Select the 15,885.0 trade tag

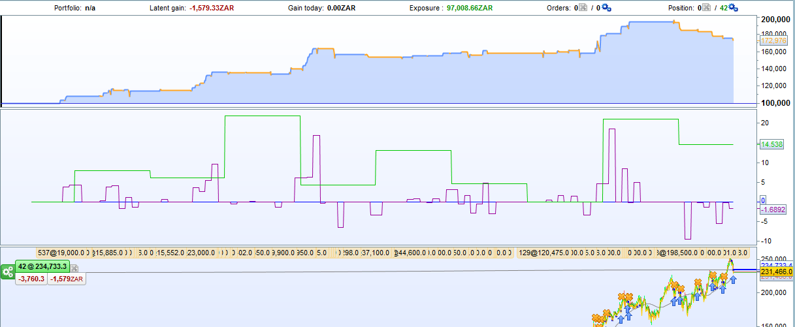click(108, 253)
